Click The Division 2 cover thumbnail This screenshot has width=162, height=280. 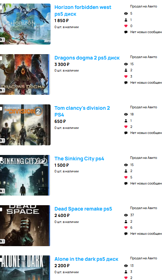click(x=25, y=125)
